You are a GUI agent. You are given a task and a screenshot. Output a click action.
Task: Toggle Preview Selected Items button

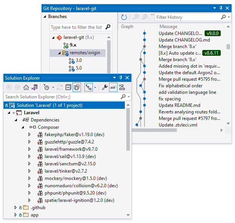pos(113,87)
